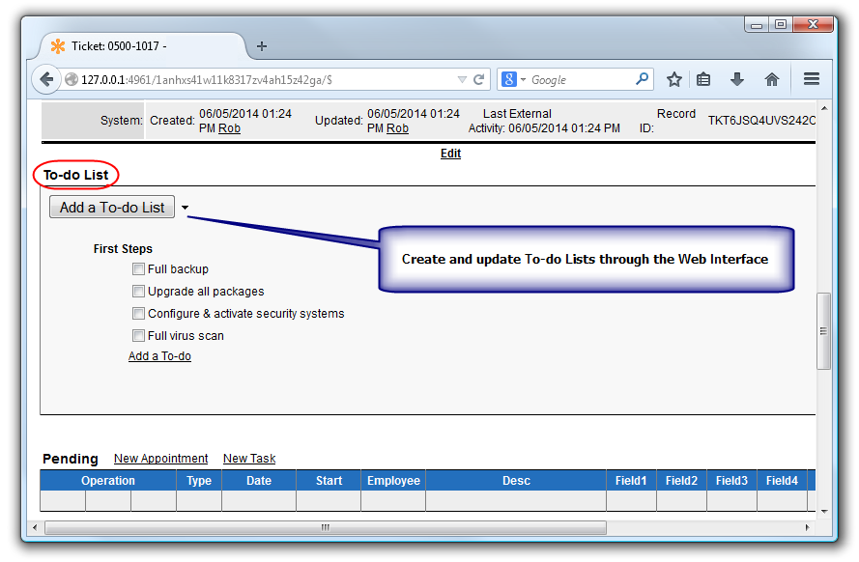Click the asterisk favicon on the ticket tab
This screenshot has width=859, height=562.
pos(56,45)
